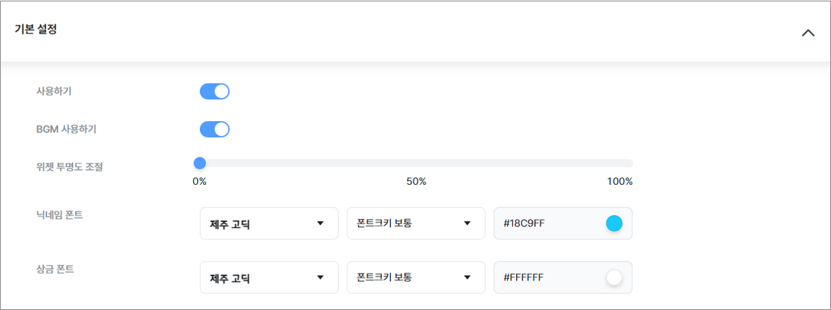Screen dimensions: 831x310
Task: Click the 50% slider label
Action: [416, 182]
